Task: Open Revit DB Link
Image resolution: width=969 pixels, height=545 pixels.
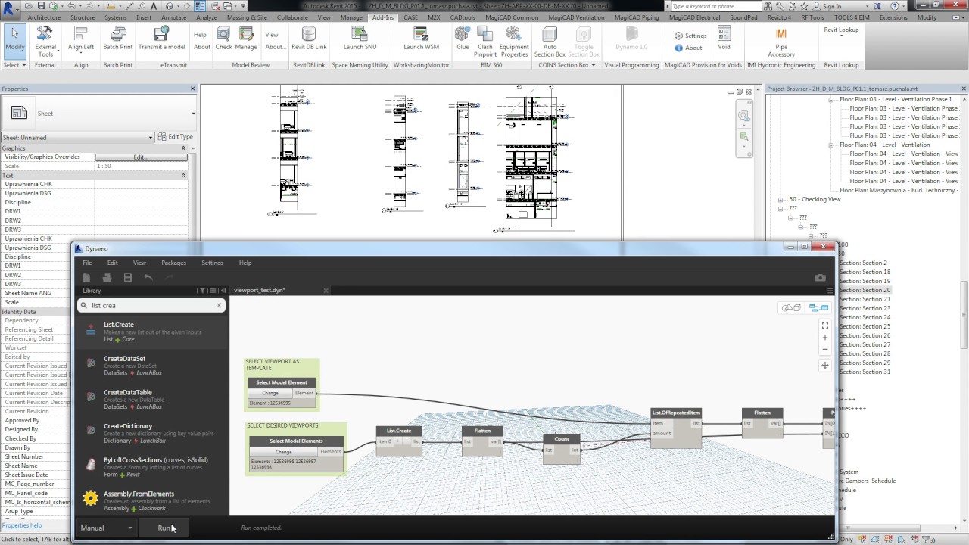Action: pyautogui.click(x=309, y=40)
